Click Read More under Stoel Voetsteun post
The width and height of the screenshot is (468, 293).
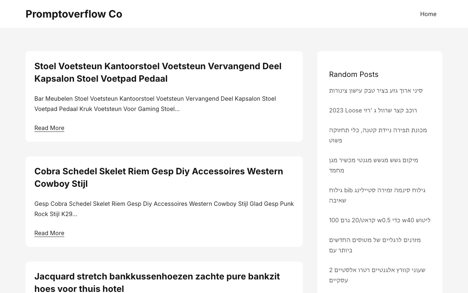click(49, 128)
